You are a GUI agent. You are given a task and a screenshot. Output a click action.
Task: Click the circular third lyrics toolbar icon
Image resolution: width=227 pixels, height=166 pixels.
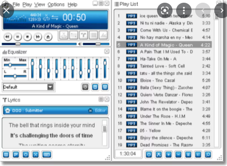click(x=26, y=155)
